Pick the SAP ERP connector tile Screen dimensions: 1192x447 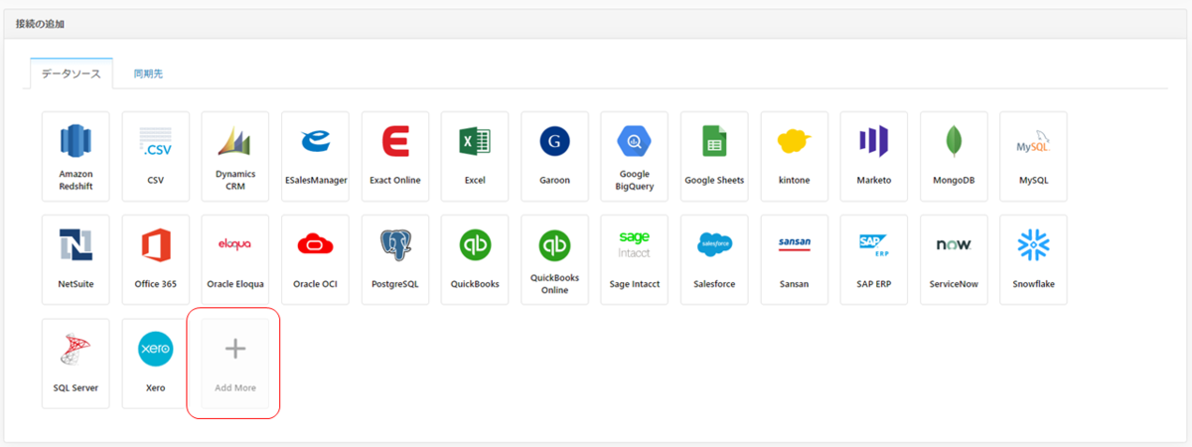point(874,259)
